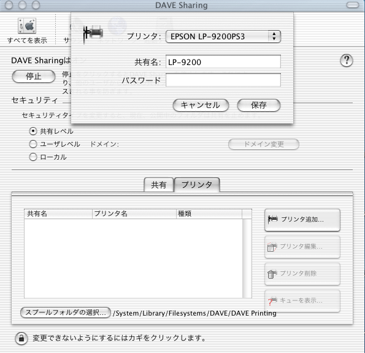Click the プリンタ削除 delete printer button
Viewport: 365px width, 353px height.
tap(302, 274)
